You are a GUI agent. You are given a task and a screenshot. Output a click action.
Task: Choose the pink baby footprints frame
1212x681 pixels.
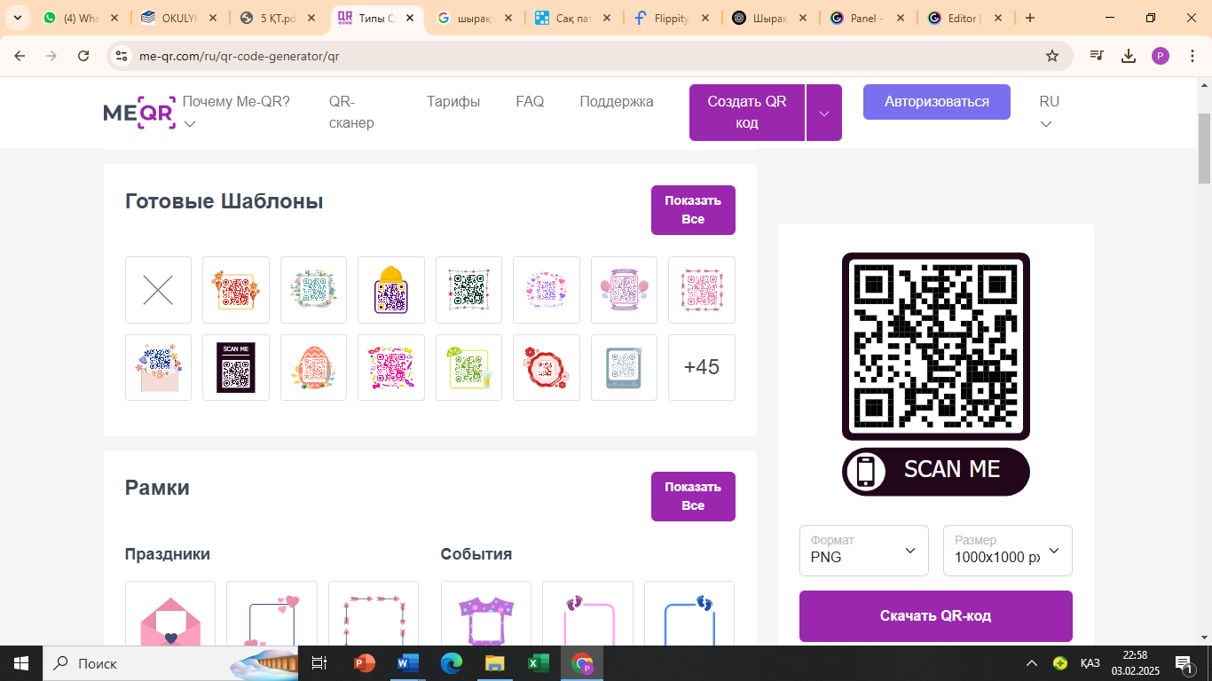coord(587,614)
